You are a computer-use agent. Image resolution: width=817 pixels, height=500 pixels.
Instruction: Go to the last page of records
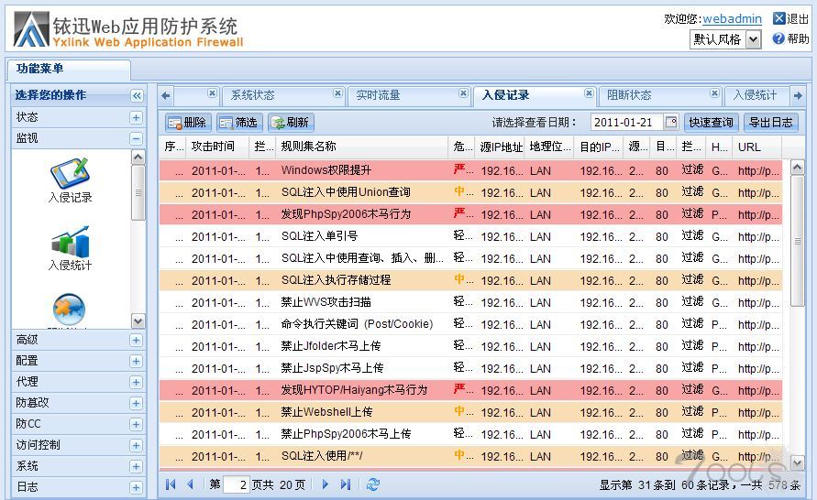click(346, 484)
